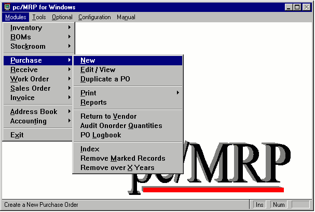Minimize the pc/MRP window

pyautogui.click(x=289, y=7)
